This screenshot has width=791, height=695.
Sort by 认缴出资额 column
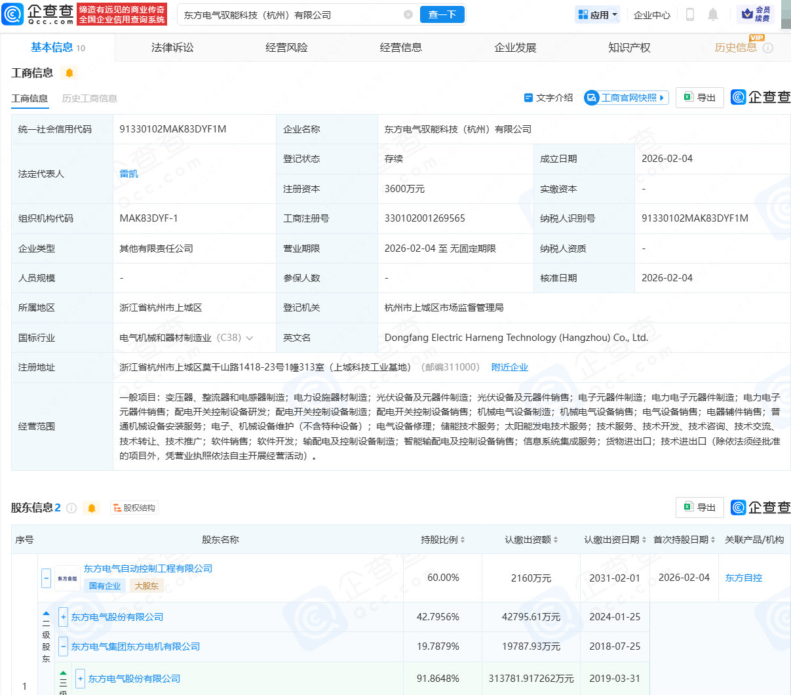click(531, 540)
